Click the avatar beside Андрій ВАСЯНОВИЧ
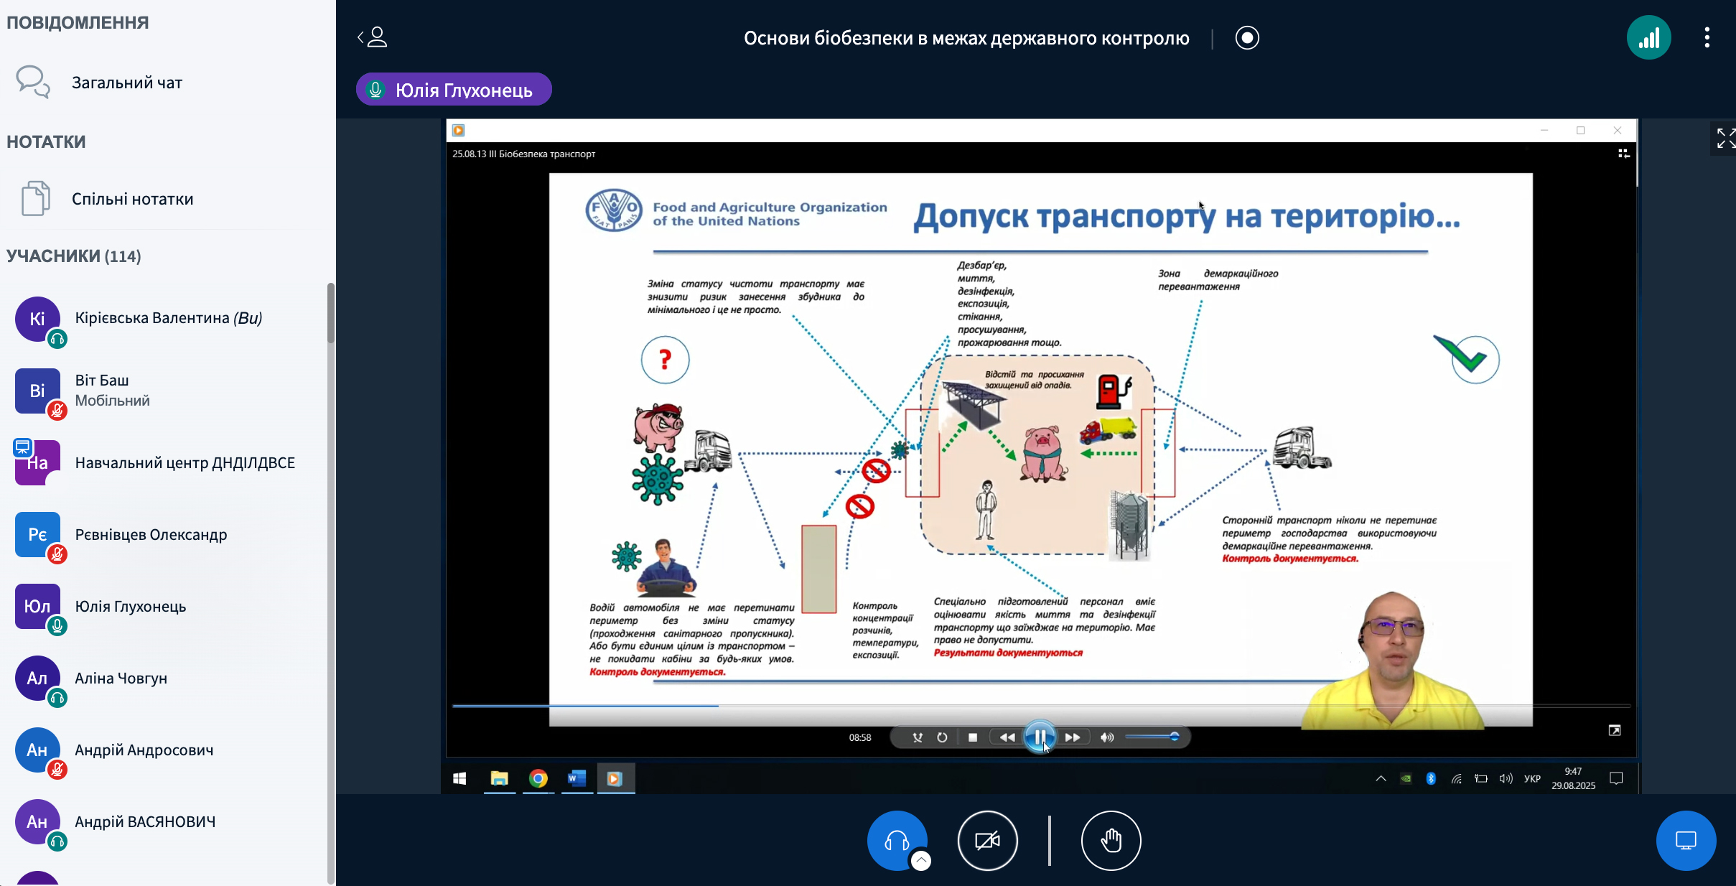Viewport: 1736px width, 886px height. pos(37,821)
